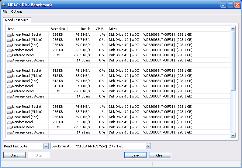Click AIDA64 app icon in title bar
Viewport: 242px width, 168px height.
click(x=5, y=5)
